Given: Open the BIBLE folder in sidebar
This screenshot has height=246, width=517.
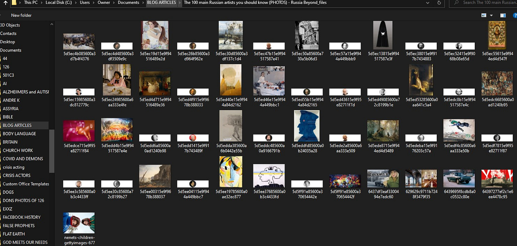Looking at the screenshot, I should (x=8, y=117).
